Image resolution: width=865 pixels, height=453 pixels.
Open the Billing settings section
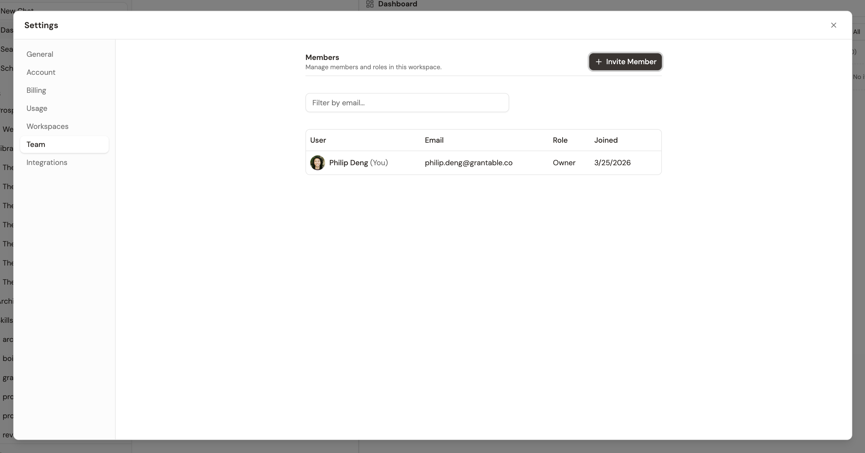[36, 90]
